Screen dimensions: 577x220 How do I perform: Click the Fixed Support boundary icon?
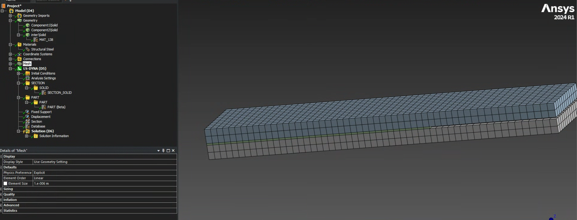point(28,112)
